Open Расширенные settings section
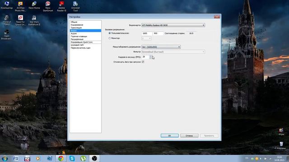Viewport: 289px width, 162px height. click(x=85, y=39)
